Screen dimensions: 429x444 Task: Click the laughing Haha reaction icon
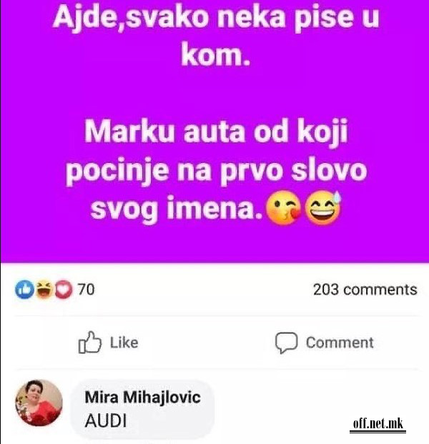pos(44,290)
